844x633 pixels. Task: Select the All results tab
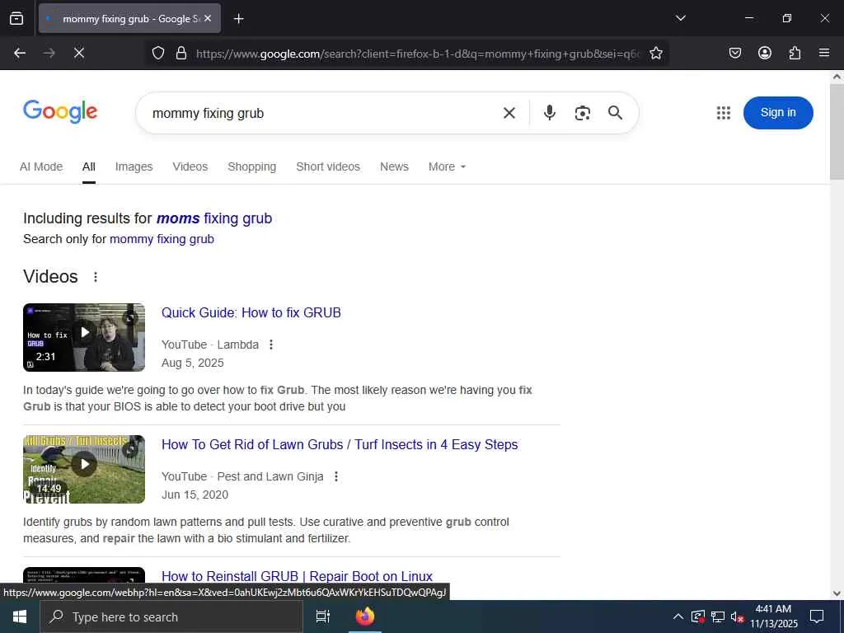click(89, 166)
